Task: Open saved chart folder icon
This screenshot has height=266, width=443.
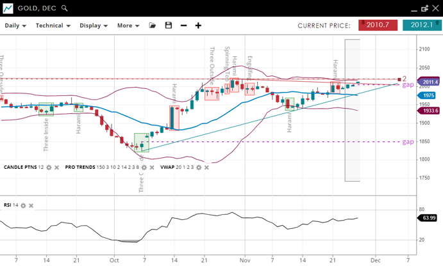Action: coord(153,26)
